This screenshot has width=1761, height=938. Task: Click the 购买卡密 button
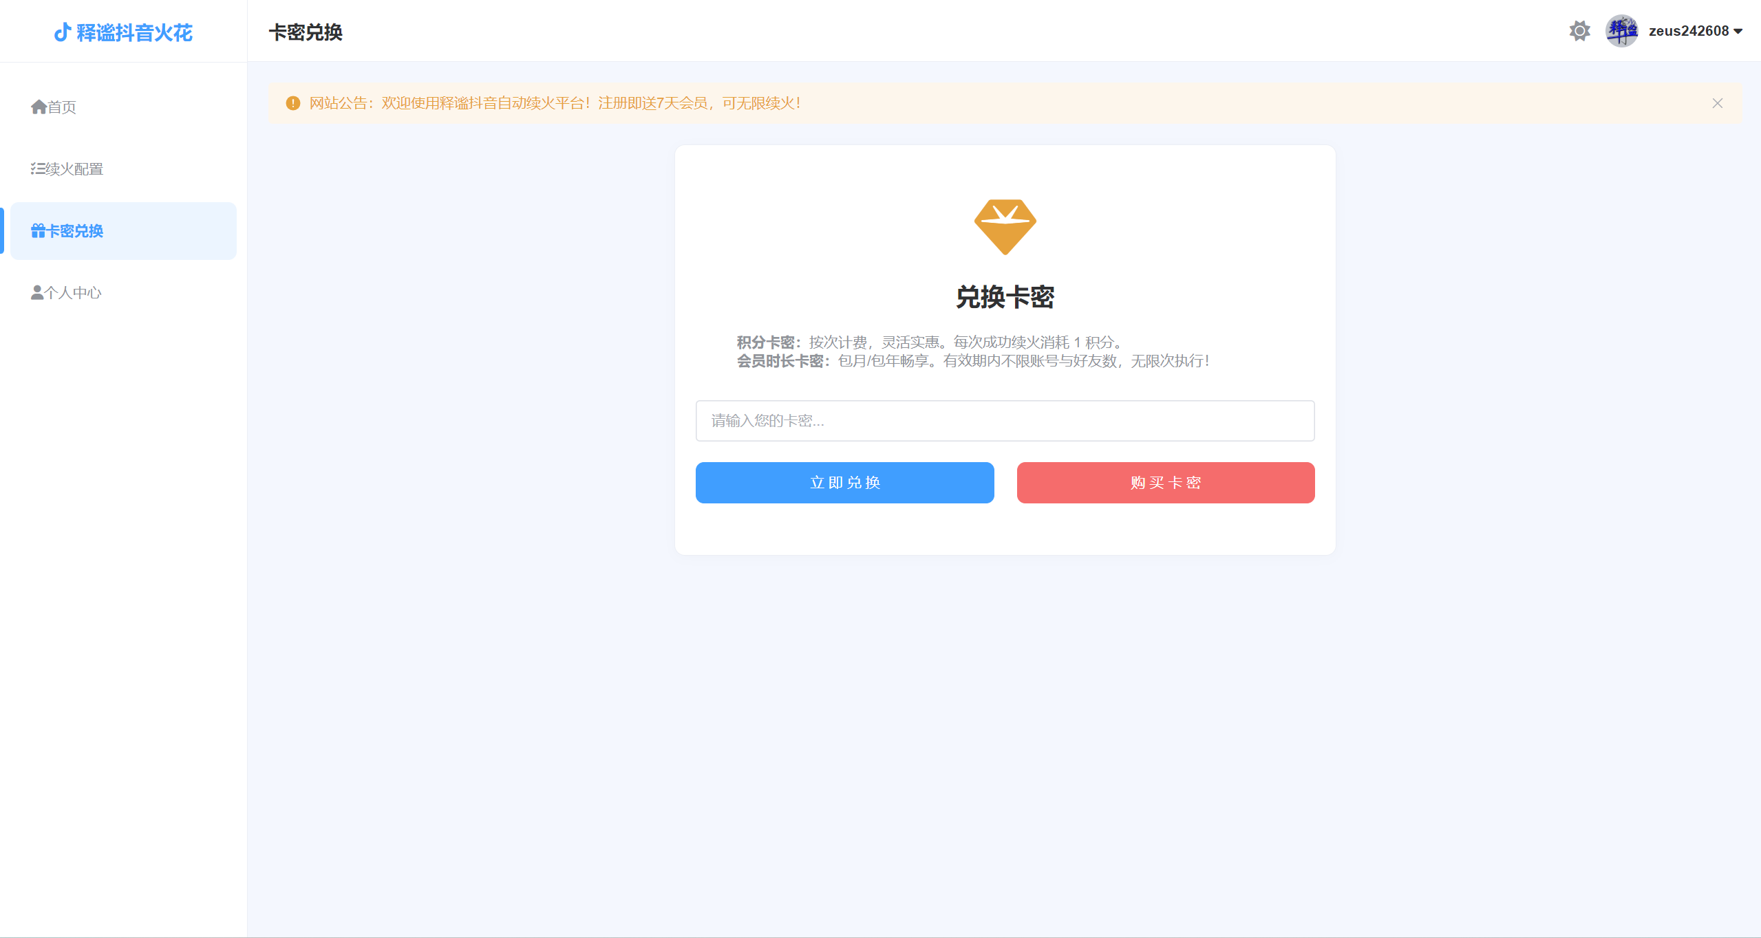pyautogui.click(x=1165, y=483)
